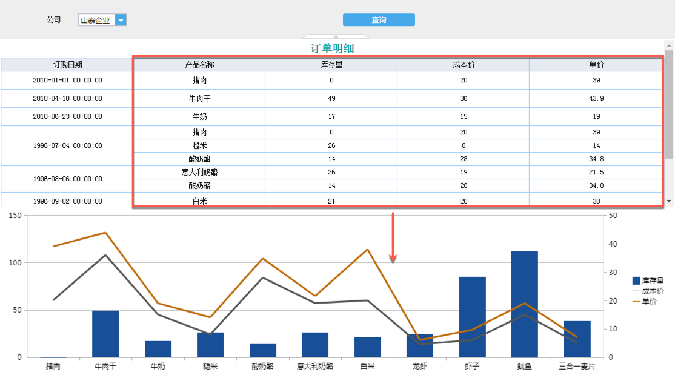
Task: Click the 43.9 unit price cell
Action: [596, 98]
